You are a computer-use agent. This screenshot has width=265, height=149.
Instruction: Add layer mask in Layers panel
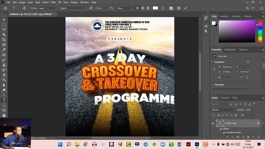pos(238,137)
